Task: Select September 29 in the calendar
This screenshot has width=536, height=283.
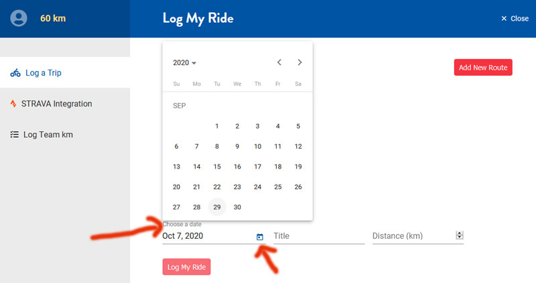Action: click(217, 207)
